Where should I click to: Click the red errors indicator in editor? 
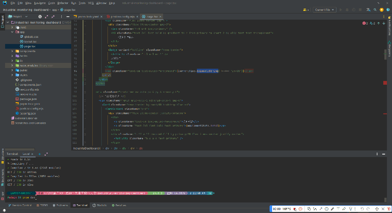365,23
